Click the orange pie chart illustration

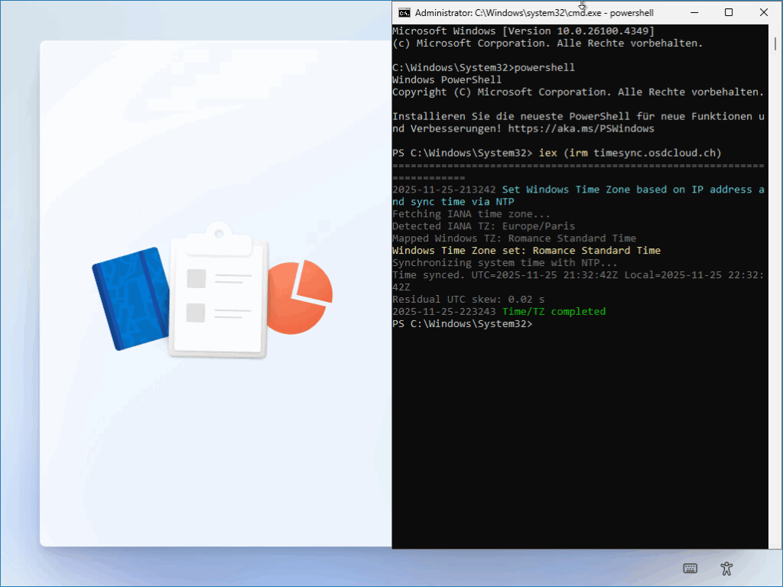303,296
